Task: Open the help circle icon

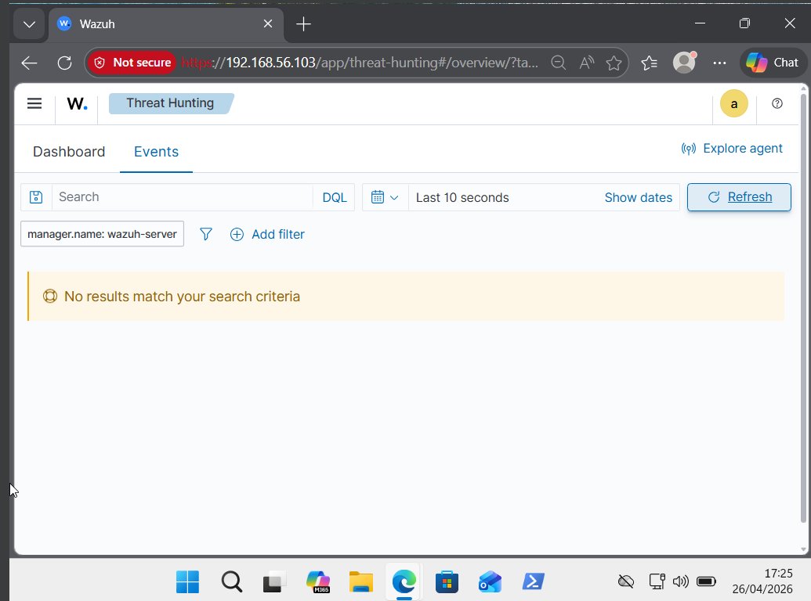Action: (777, 103)
